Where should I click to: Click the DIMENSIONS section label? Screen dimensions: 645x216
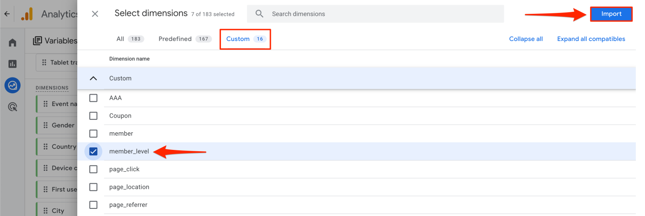tap(52, 88)
